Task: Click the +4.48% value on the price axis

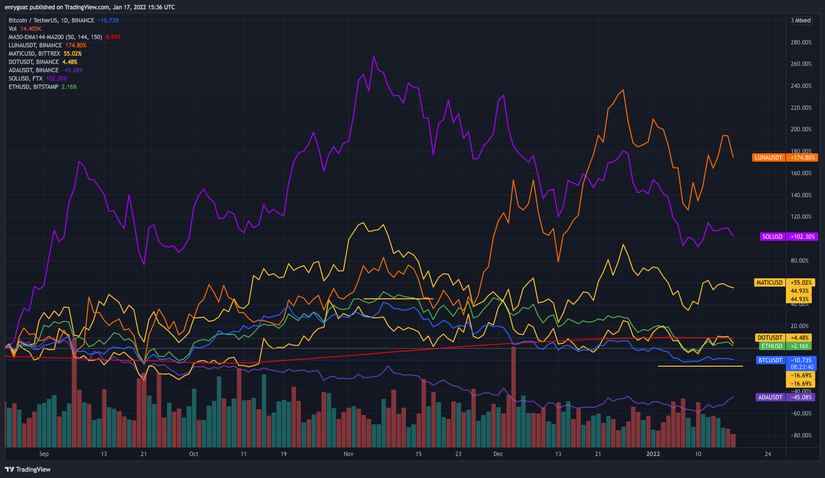Action: tap(800, 338)
